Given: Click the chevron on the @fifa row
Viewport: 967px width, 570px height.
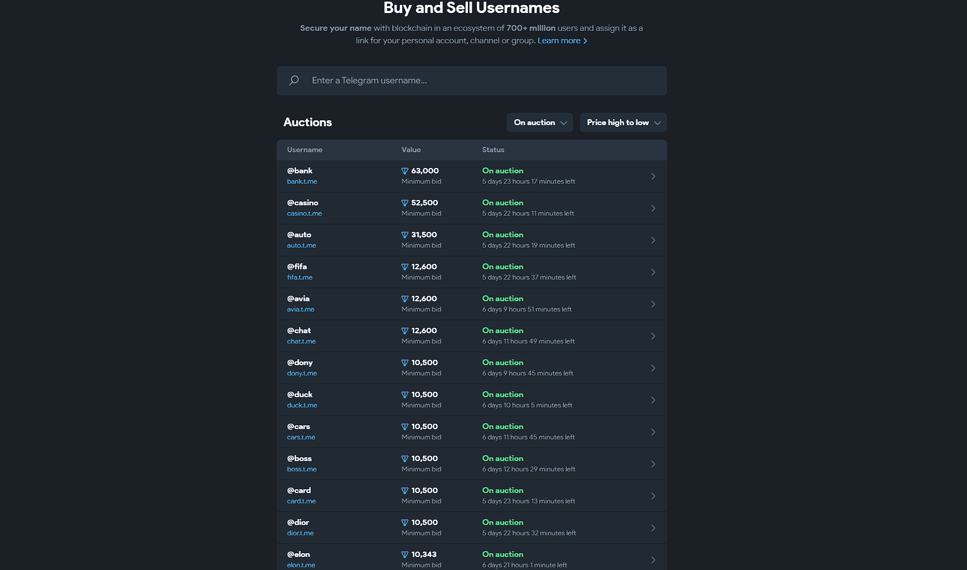Looking at the screenshot, I should (653, 273).
